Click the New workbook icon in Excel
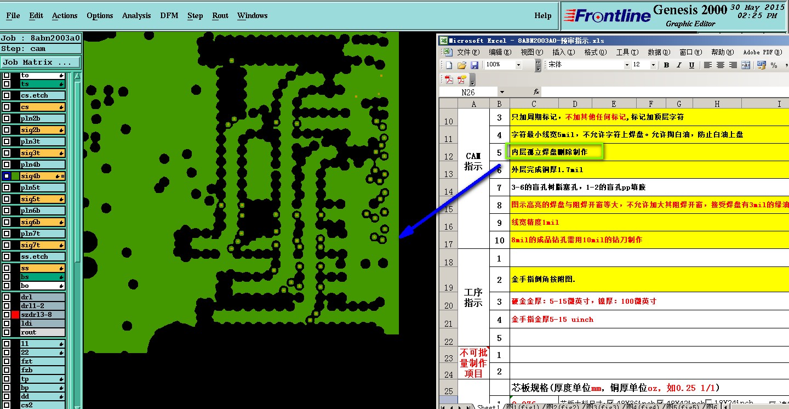 pyautogui.click(x=449, y=65)
